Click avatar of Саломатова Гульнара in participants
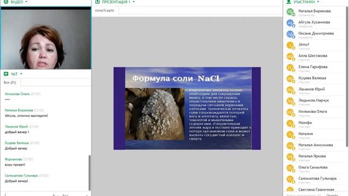 [x=290, y=179]
